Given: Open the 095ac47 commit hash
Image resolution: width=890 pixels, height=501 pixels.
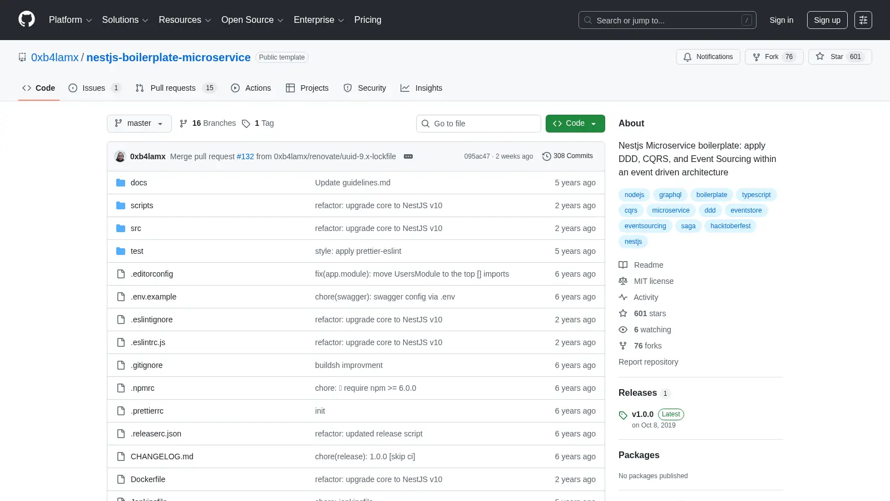Looking at the screenshot, I should click(477, 156).
